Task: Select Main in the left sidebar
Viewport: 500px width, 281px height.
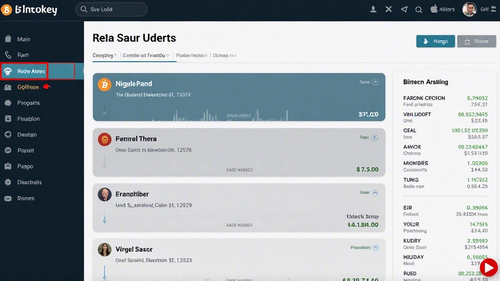Action: click(23, 39)
